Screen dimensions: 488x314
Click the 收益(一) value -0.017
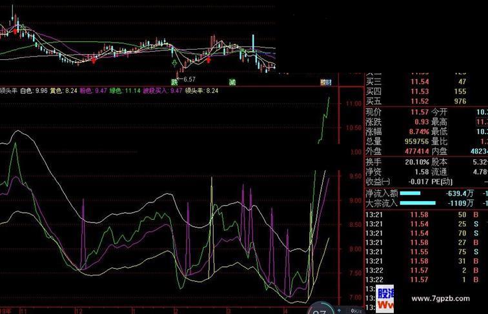(x=418, y=181)
